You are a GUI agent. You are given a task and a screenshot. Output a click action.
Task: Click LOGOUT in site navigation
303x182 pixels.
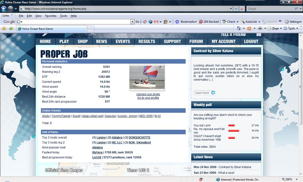click(x=251, y=42)
